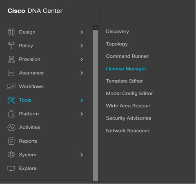
Task: Select the Assurance menu label
Action: pos(31,73)
